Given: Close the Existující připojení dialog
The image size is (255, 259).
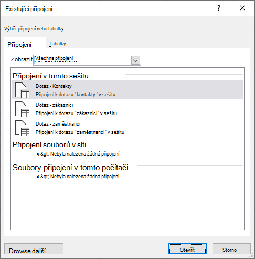Looking at the screenshot, I should click(x=242, y=8).
